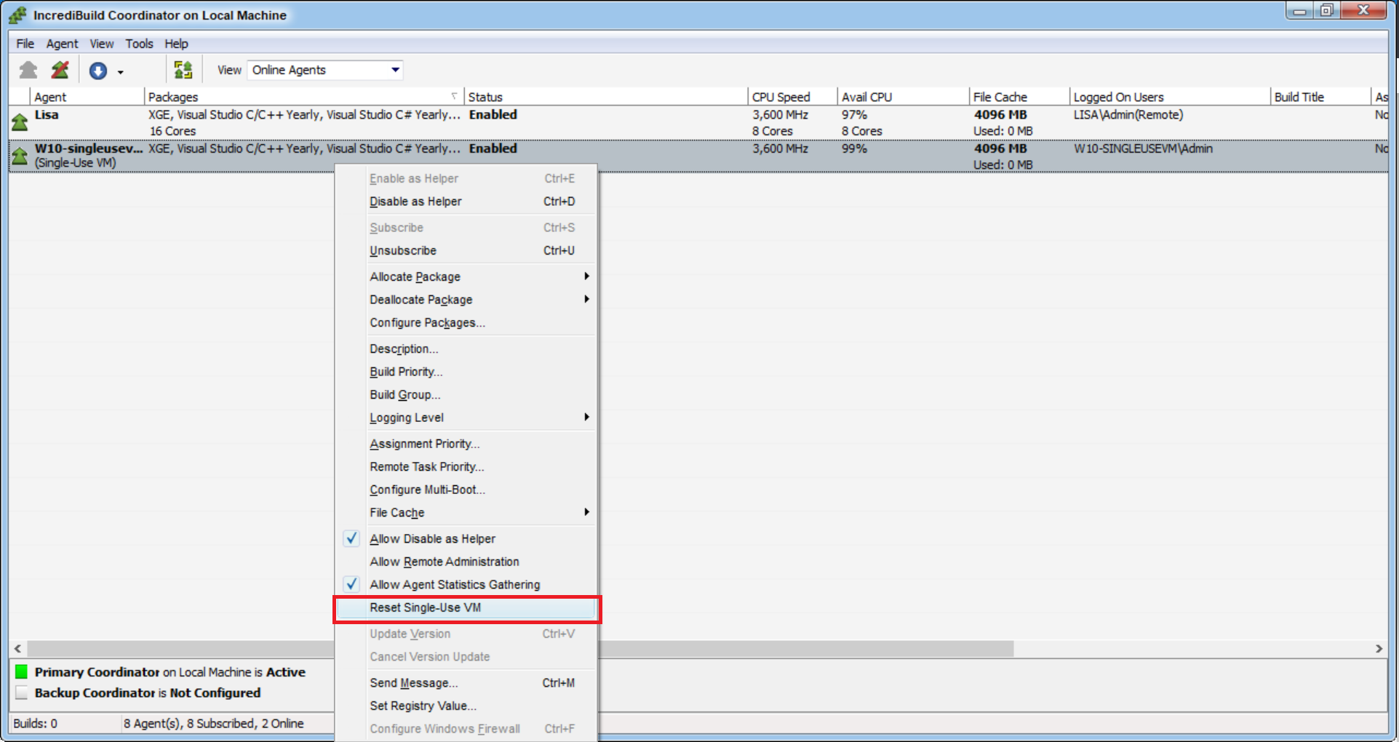Viewport: 1399px width, 742px height.
Task: Select Disable as Helper in context menu
Action: (x=466, y=202)
